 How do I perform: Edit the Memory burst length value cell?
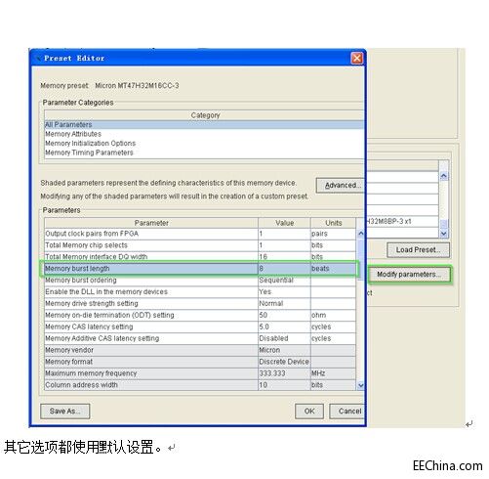tap(284, 269)
